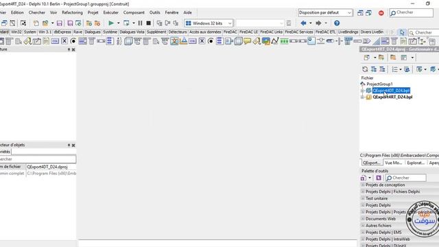Open the Fenêtre menu
This screenshot has width=439, height=247.
(x=171, y=12)
